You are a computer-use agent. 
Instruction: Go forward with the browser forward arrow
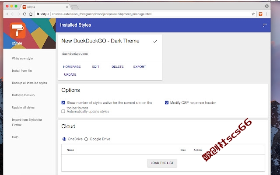pyautogui.click(x=18, y=14)
